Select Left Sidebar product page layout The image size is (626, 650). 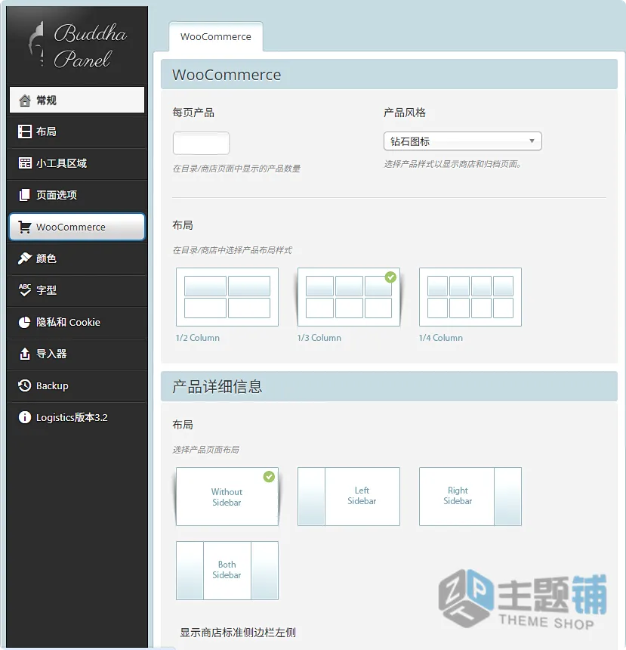[x=349, y=497]
